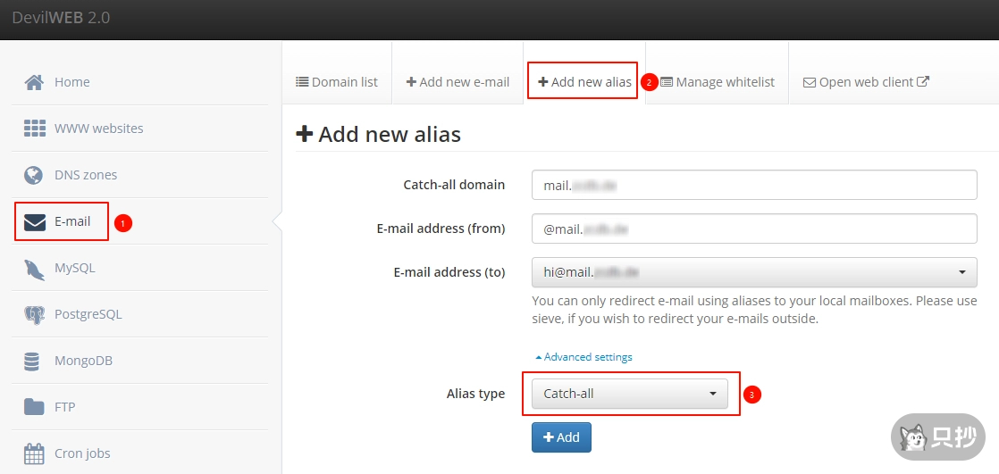The width and height of the screenshot is (999, 474).
Task: Open the Add new e-mail tab
Action: tap(458, 82)
